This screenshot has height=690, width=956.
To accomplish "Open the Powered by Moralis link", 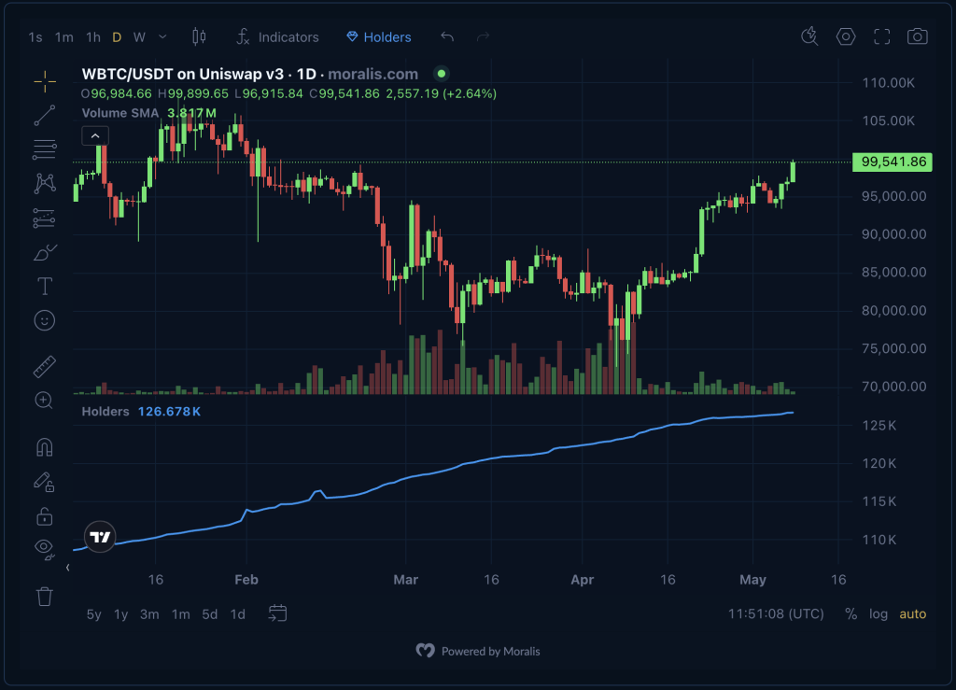I will click(478, 651).
